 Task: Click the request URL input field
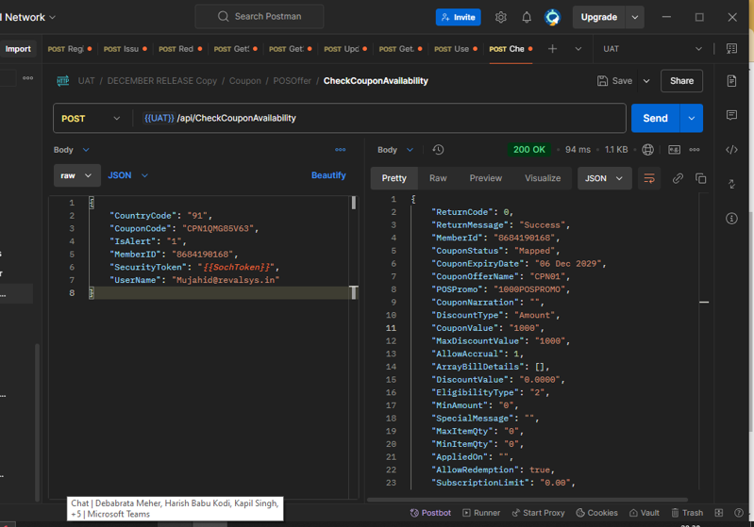[377, 119]
